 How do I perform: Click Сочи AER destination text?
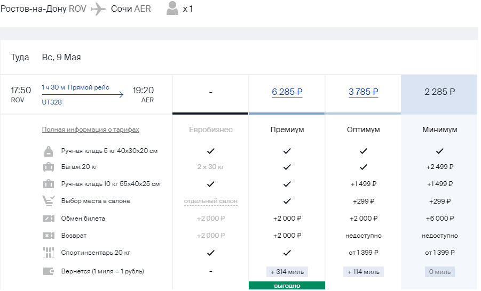click(131, 9)
